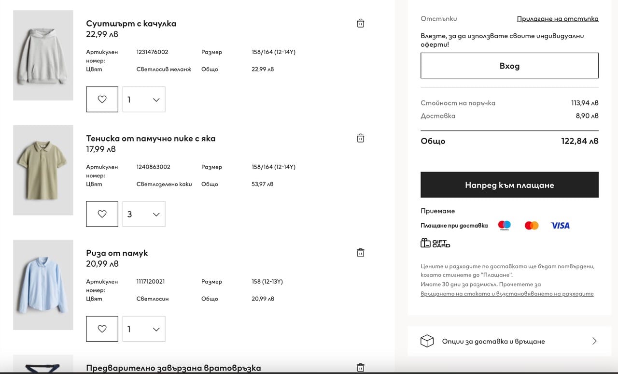Click the total 122,84 лв

580,141
